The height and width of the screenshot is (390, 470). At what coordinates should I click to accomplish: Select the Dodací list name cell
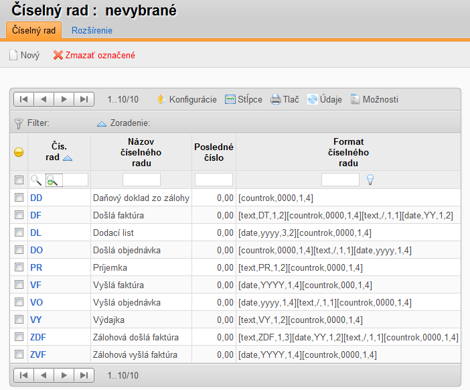[x=141, y=233]
